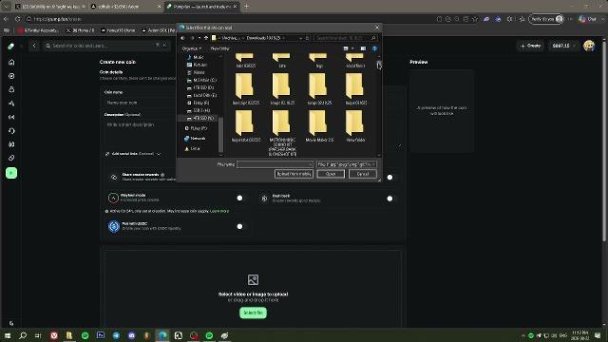Click the back arrow next to search bar
Image resolution: width=608 pixels, height=342 pixels.
click(x=34, y=46)
